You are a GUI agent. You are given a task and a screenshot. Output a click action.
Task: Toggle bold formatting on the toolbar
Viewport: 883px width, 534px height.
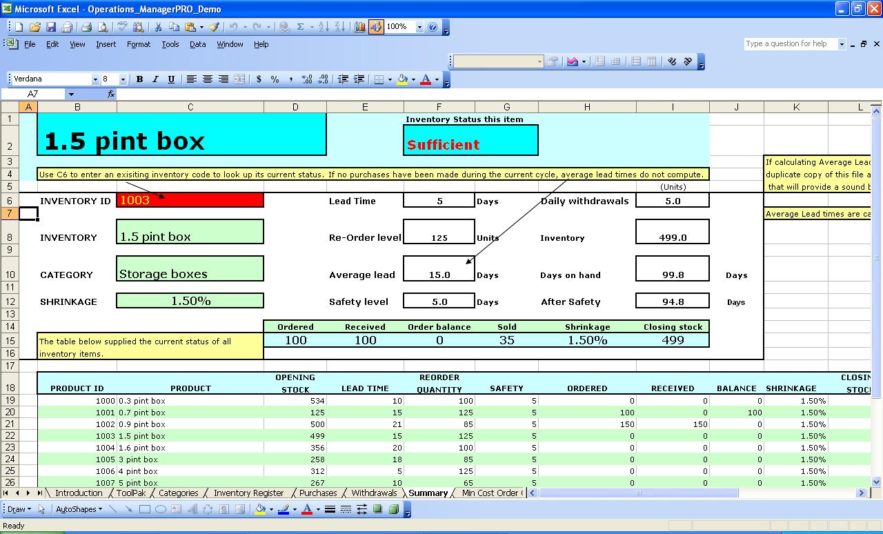(140, 79)
